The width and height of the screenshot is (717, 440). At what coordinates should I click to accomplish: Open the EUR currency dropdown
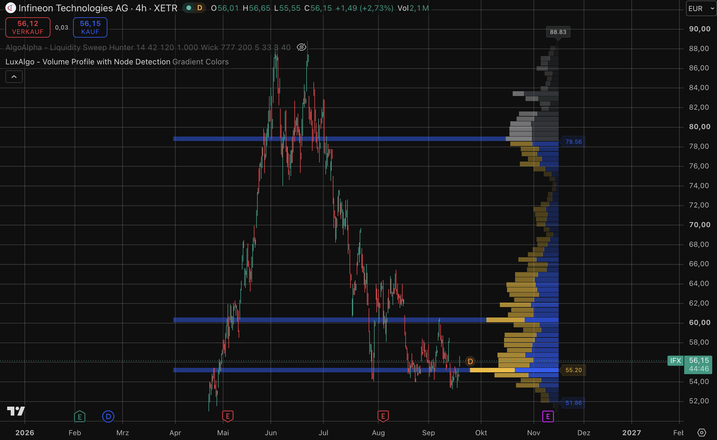coord(701,8)
